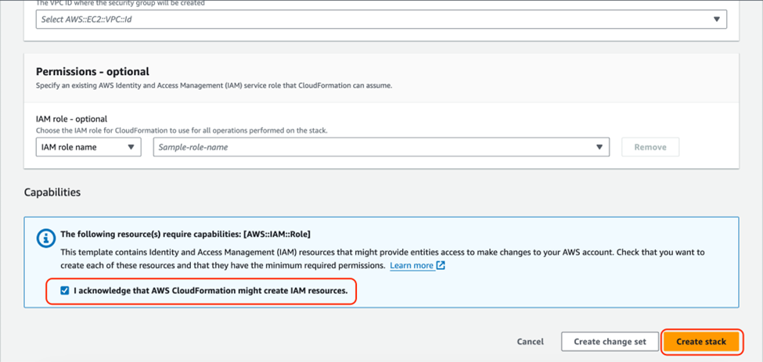Click the arrow on IAM role name selector
763x362 pixels.
tap(131, 147)
